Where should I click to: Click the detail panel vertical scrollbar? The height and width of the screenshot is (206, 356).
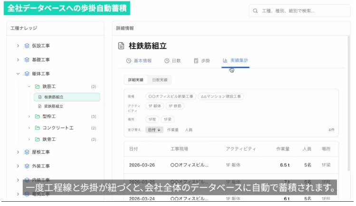(349, 103)
